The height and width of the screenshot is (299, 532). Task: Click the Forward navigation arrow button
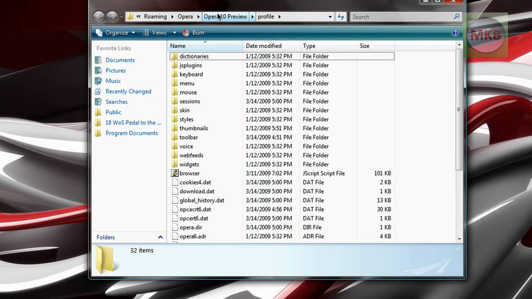[112, 17]
